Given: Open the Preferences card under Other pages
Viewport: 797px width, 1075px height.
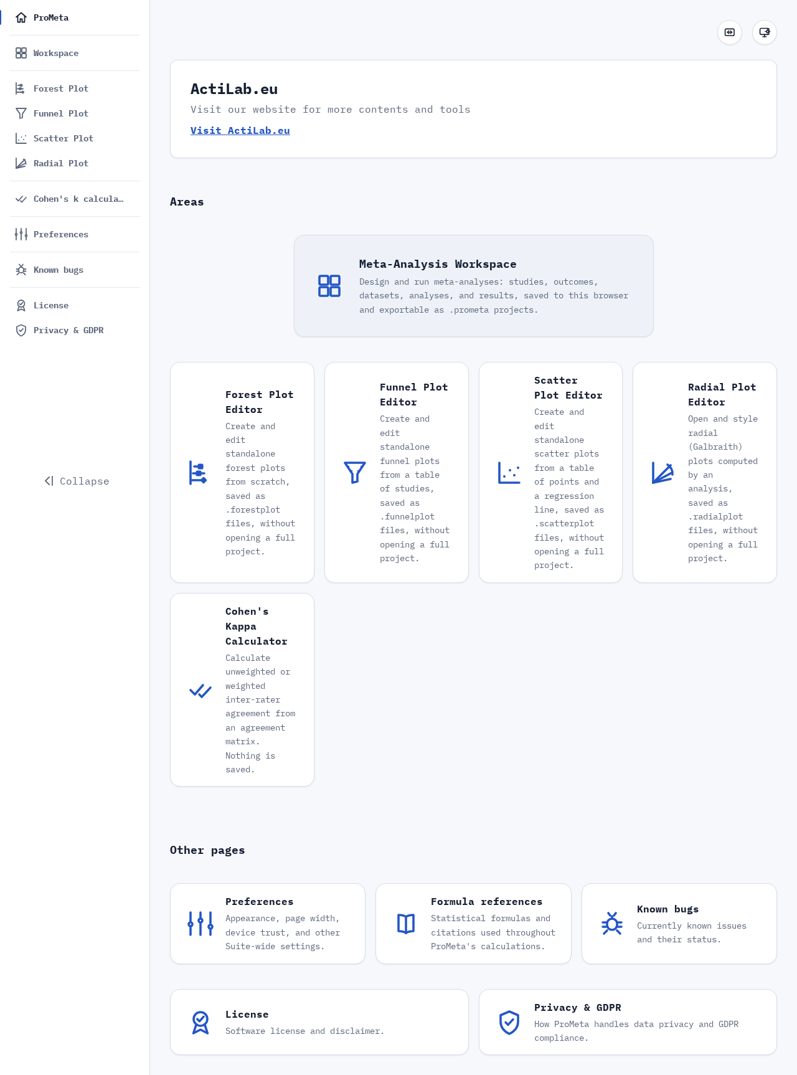Looking at the screenshot, I should click(268, 924).
